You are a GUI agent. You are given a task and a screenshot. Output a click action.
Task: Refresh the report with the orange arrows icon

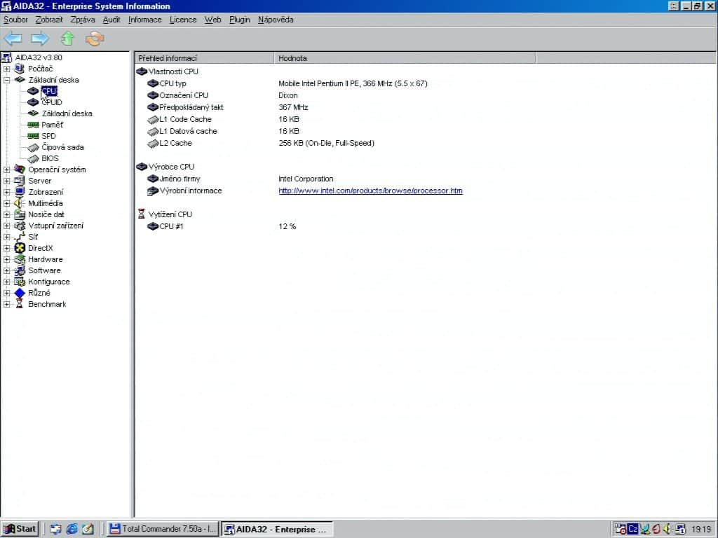[95, 39]
